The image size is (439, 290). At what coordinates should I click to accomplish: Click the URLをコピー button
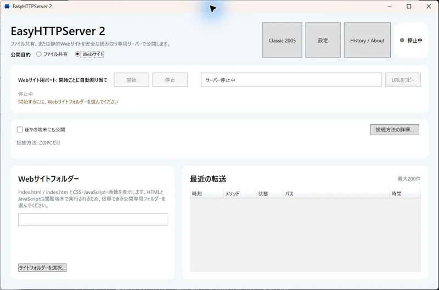coord(403,80)
